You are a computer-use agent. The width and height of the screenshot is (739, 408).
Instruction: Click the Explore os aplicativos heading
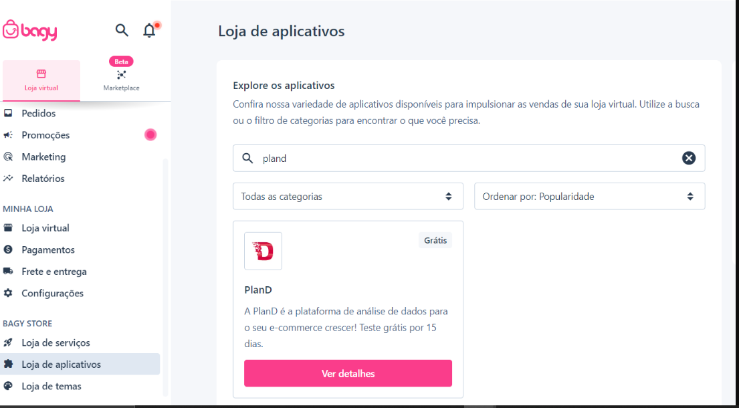[284, 85]
